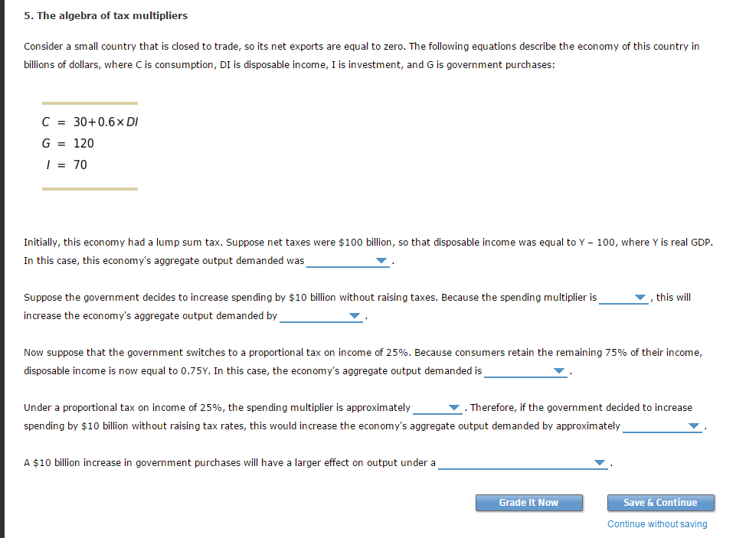
Task: Follow the Continue without saving link
Action: [657, 524]
